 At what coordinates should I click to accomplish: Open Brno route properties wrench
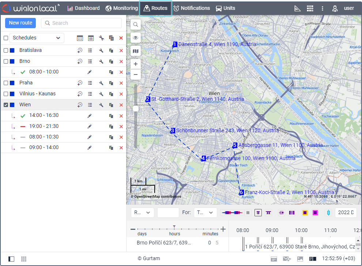point(101,61)
